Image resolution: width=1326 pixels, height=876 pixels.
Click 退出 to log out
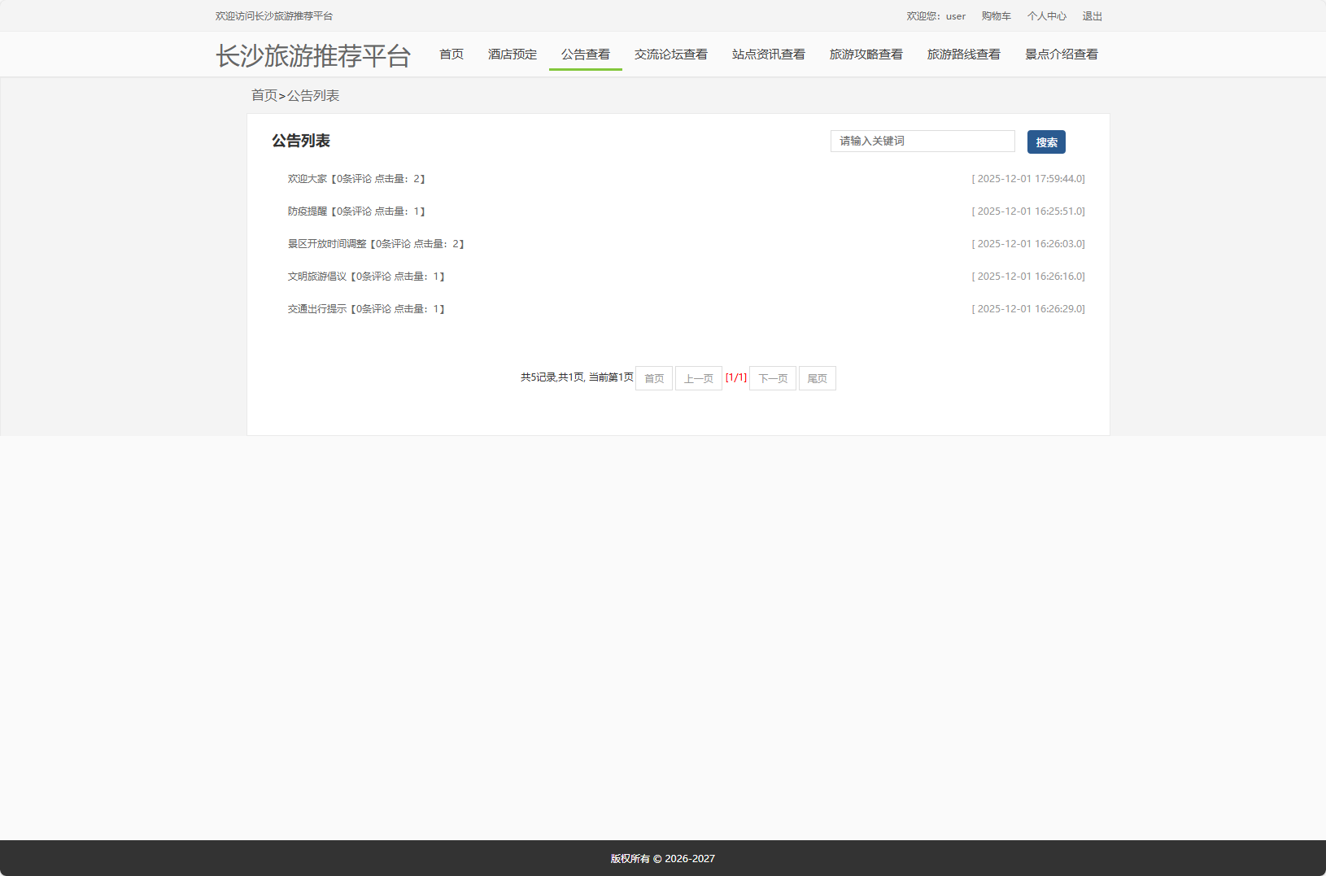[x=1093, y=15]
